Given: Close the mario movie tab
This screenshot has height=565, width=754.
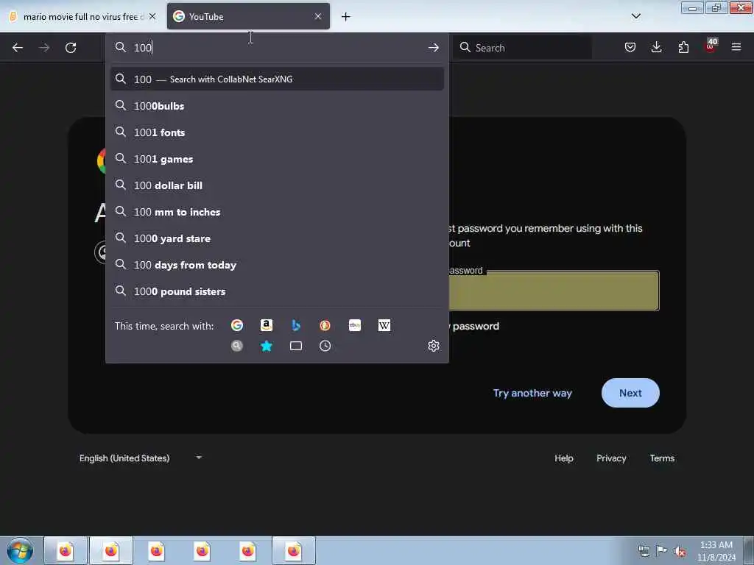Looking at the screenshot, I should 152,16.
